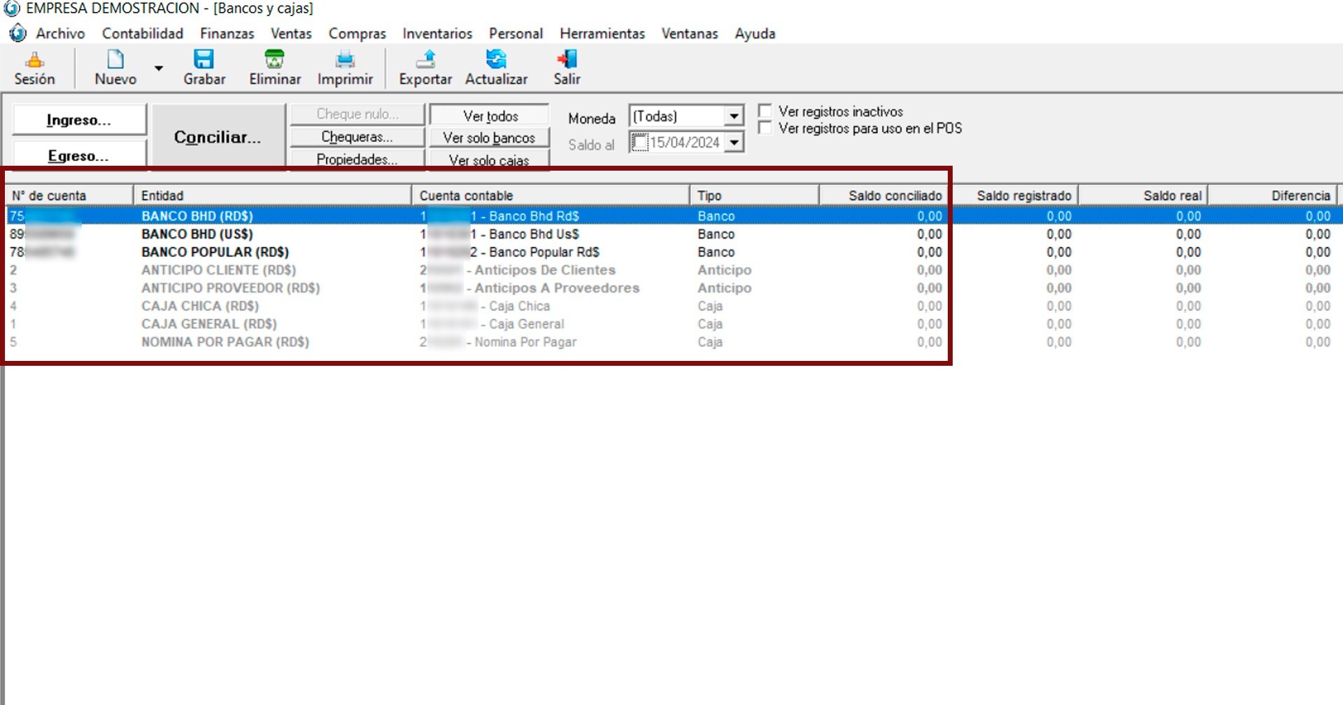Viewport: 1343px width, 705px height.
Task: Open the Moneda currency dropdown
Action: click(733, 116)
